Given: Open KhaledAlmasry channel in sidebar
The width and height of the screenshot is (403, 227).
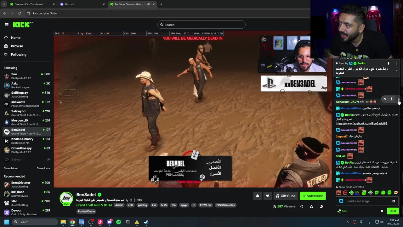Looking at the screenshot, I should [27, 141].
